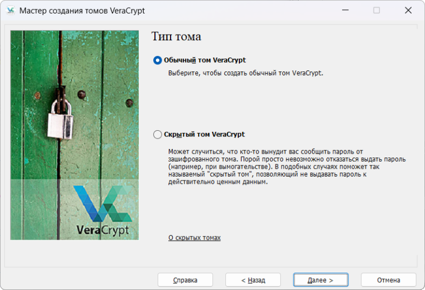
Task: Click the 'Тип тома' page heading
Action: [x=176, y=37]
